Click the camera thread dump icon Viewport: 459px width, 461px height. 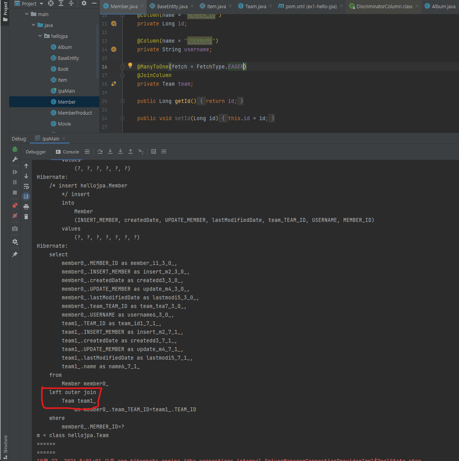(x=15, y=229)
